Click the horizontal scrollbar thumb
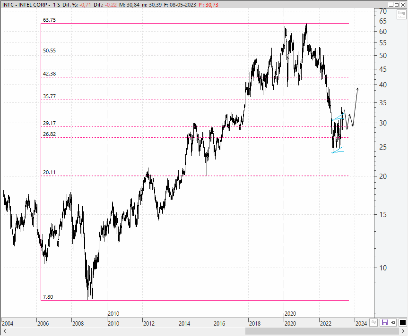This screenshot has height=336, width=408. [x=322, y=331]
